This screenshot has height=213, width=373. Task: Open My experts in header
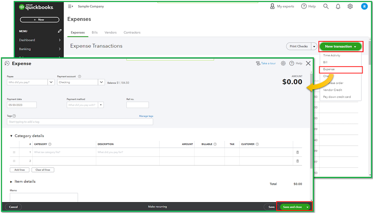282,6
